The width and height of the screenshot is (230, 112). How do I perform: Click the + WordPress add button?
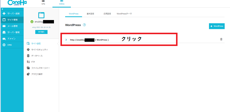[x=217, y=26]
